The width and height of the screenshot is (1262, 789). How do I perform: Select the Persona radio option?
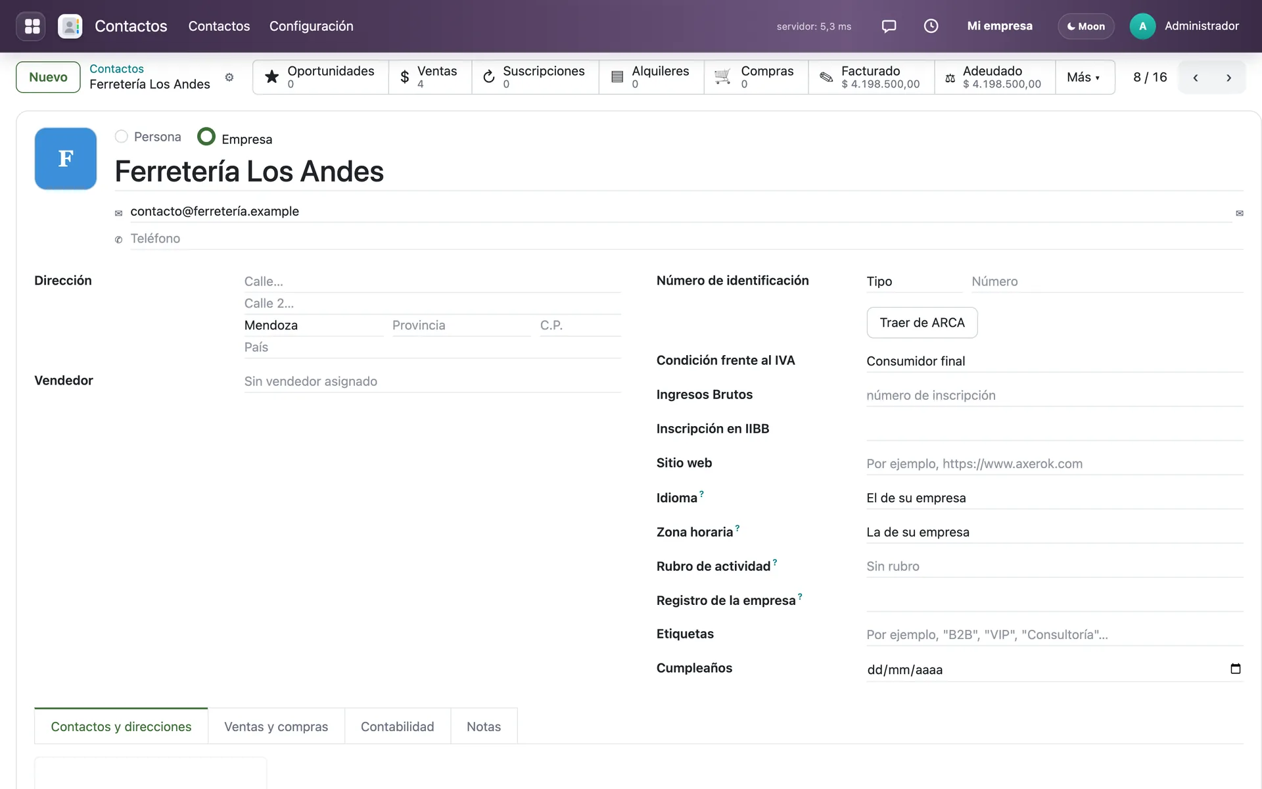(122, 136)
